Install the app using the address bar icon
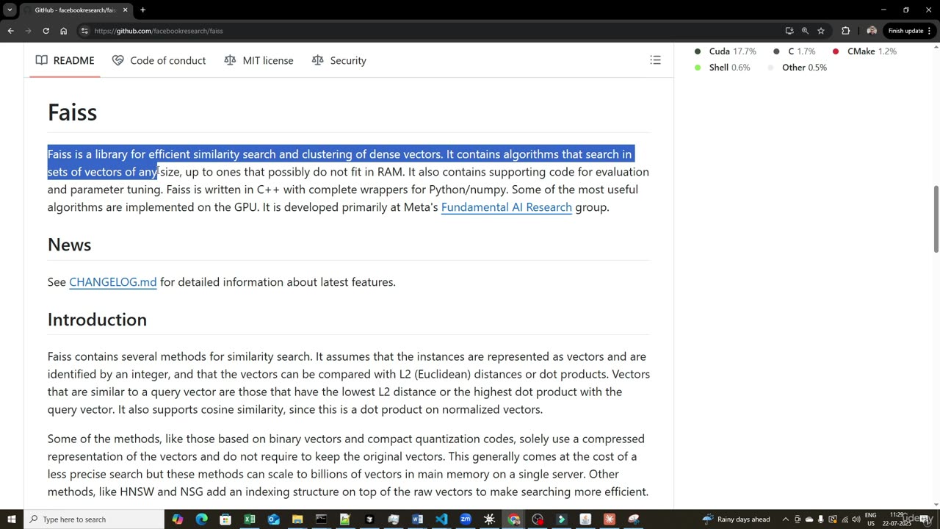The image size is (940, 529). (789, 31)
